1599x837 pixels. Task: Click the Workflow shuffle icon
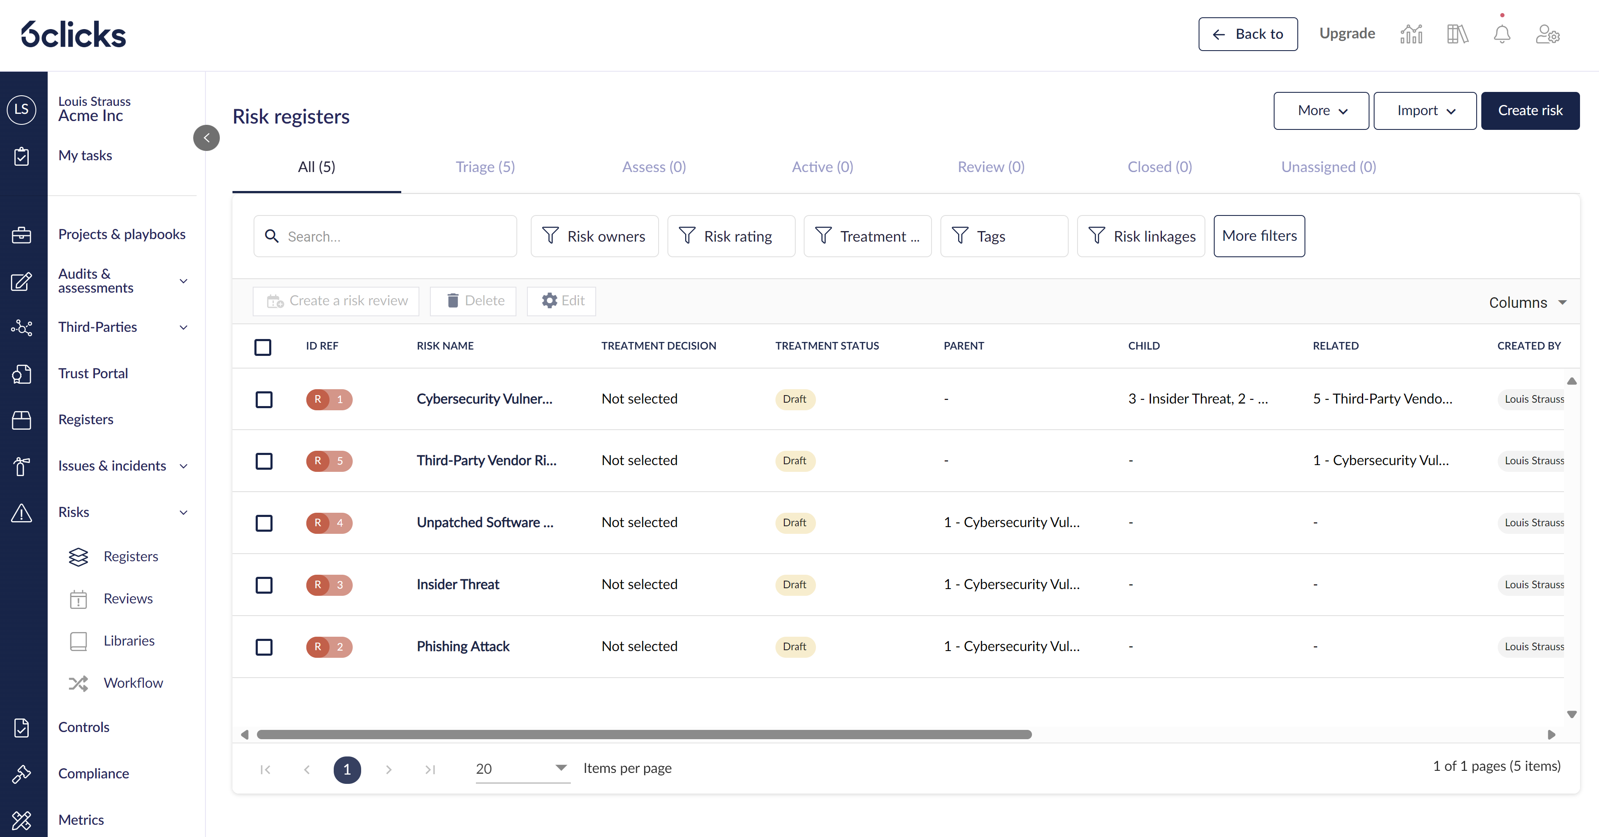[x=78, y=683]
